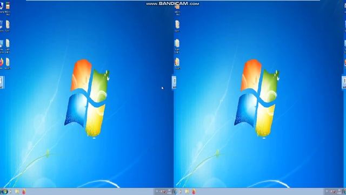This screenshot has height=195, width=346.
Task: Open Windows Explorer folder in left copy's taskbar
Action: click(x=17, y=192)
